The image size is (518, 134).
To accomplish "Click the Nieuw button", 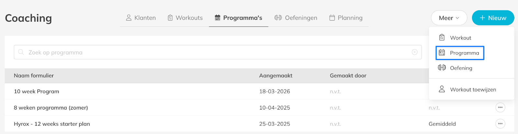I will pyautogui.click(x=493, y=18).
